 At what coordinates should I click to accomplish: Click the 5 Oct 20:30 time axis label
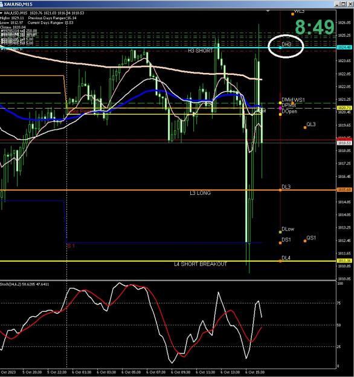(32, 372)
